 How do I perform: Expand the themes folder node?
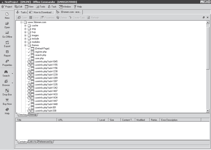(x=25, y=45)
